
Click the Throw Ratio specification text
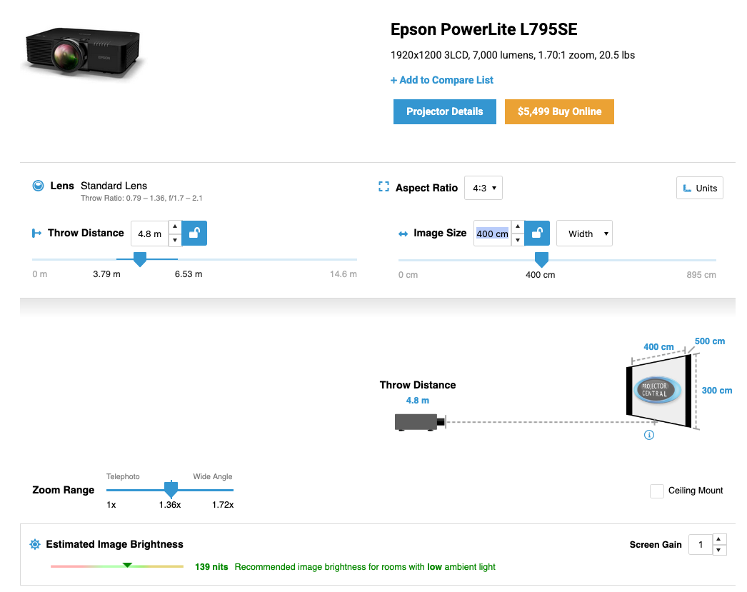141,198
